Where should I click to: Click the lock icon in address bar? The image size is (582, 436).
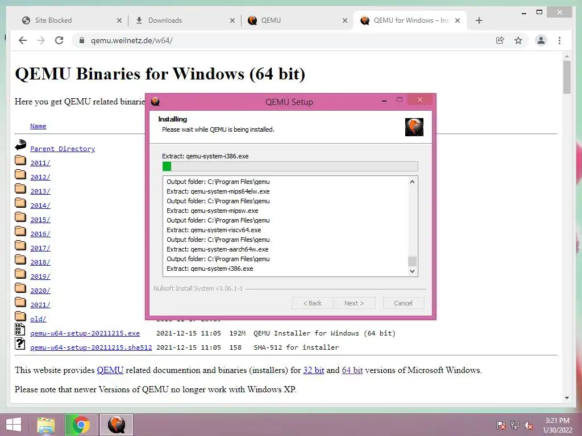pos(82,40)
